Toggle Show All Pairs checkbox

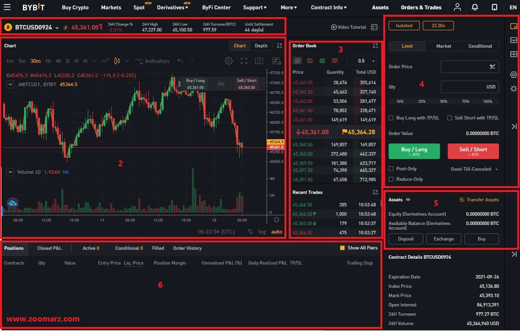(x=342, y=248)
